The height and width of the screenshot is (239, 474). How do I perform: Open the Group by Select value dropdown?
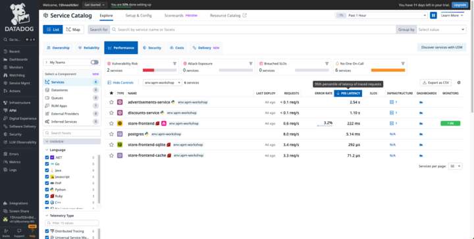[x=441, y=30]
